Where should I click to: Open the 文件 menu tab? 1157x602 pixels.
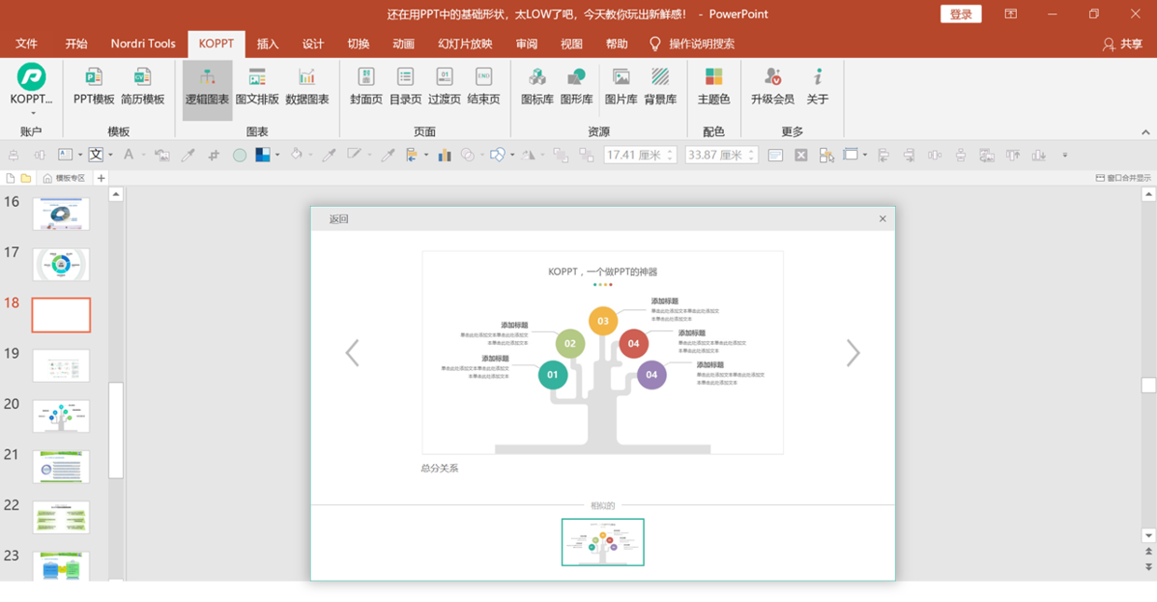(26, 44)
